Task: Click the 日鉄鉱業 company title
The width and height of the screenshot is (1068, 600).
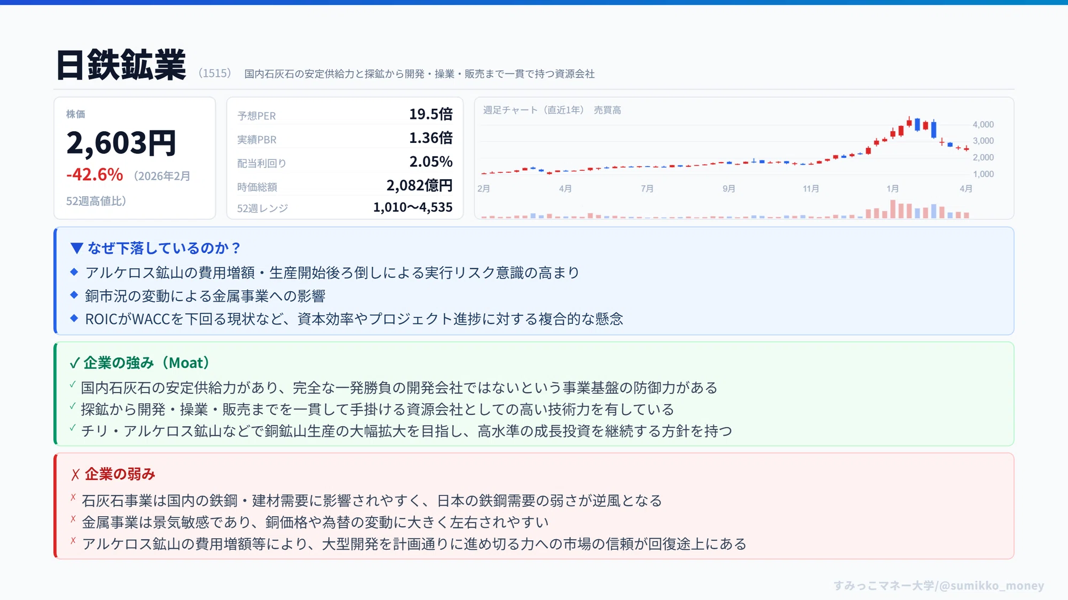Action: (121, 65)
